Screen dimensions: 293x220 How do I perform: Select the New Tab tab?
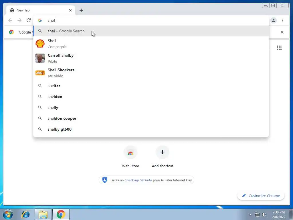[x=41, y=10]
